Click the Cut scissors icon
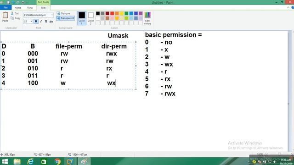294x165 pixels. [x=12, y=13]
